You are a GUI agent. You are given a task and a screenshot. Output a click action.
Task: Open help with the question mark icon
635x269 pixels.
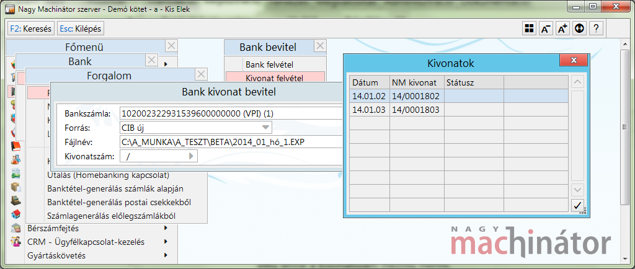tap(596, 29)
